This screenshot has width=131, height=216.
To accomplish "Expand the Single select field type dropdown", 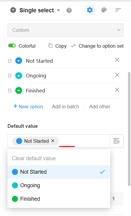I will click(59, 10).
